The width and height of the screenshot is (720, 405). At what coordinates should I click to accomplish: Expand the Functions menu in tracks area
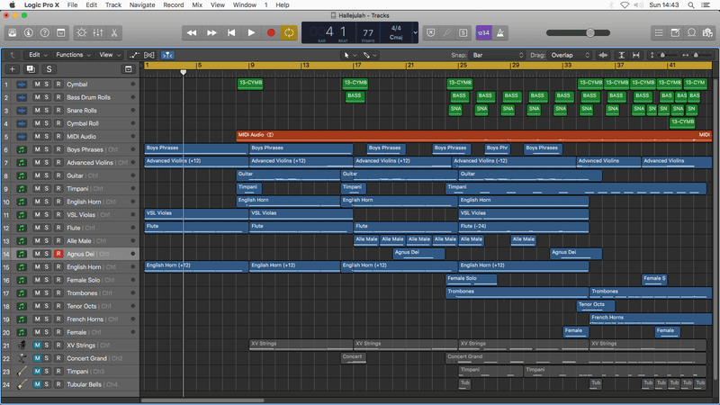72,55
